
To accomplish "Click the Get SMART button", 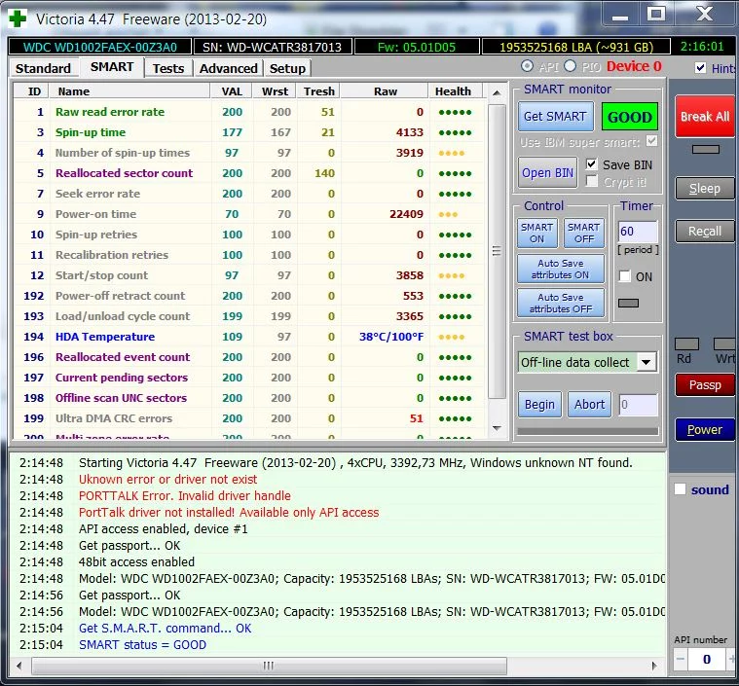I will (555, 117).
